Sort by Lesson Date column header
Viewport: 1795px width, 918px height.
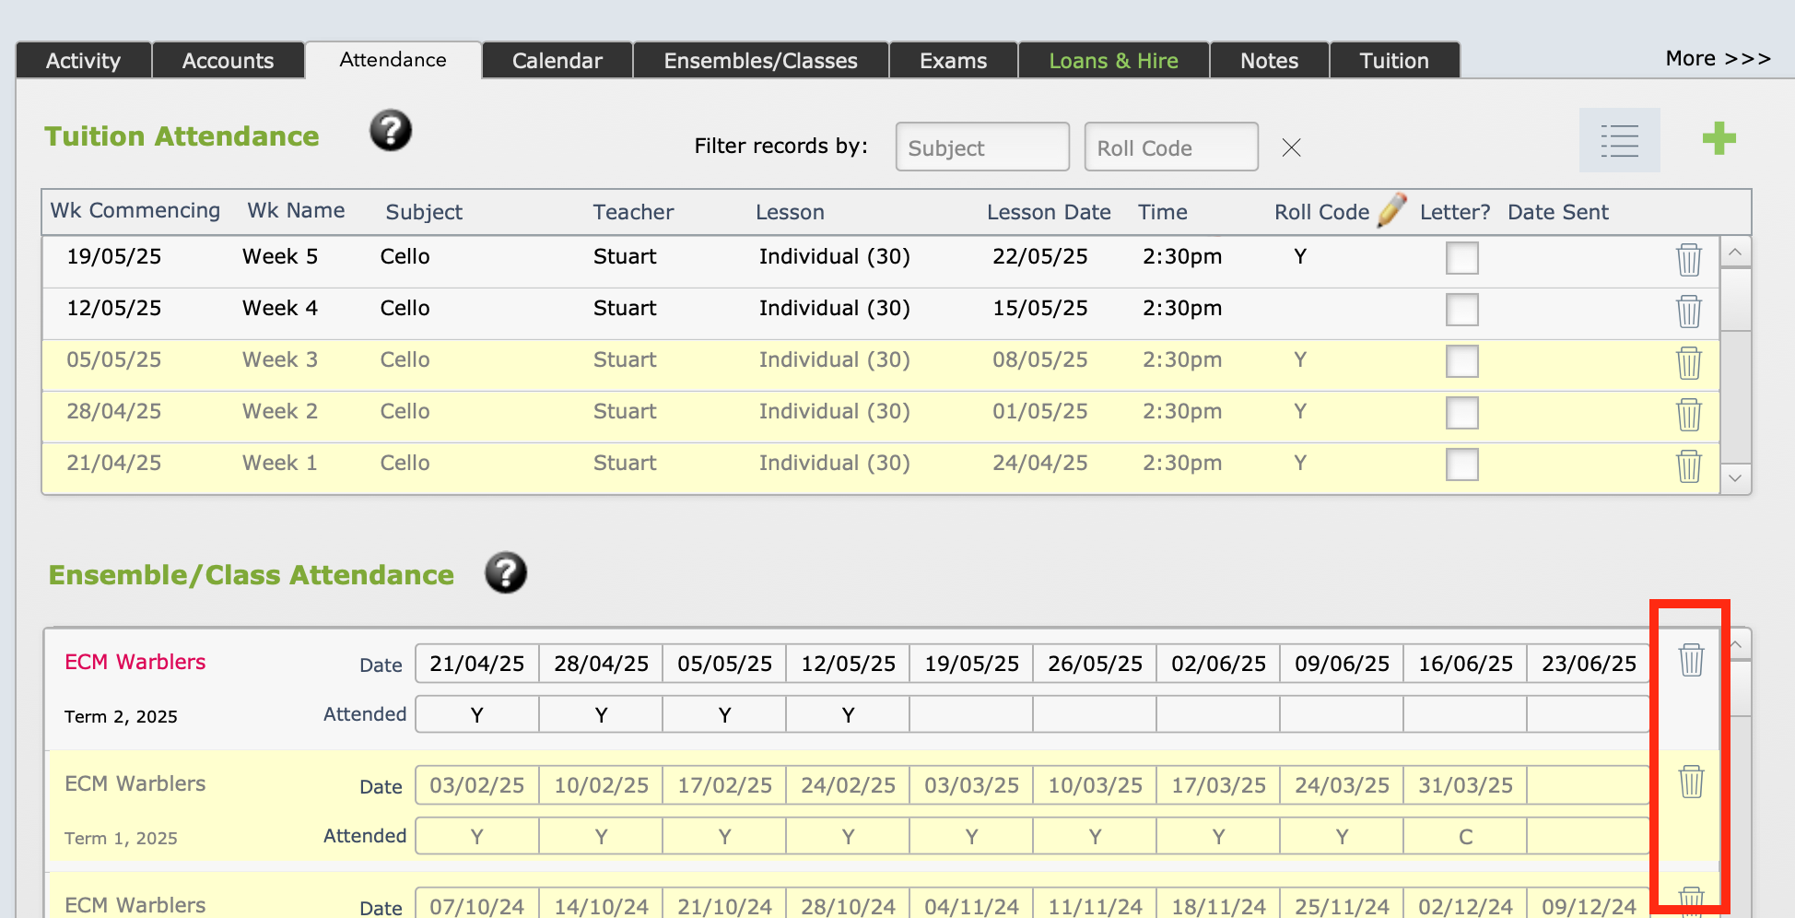coord(1049,212)
